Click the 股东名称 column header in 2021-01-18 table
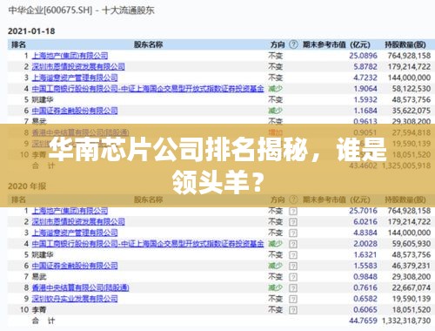Viewport: 435px width, 331px height. (x=148, y=44)
